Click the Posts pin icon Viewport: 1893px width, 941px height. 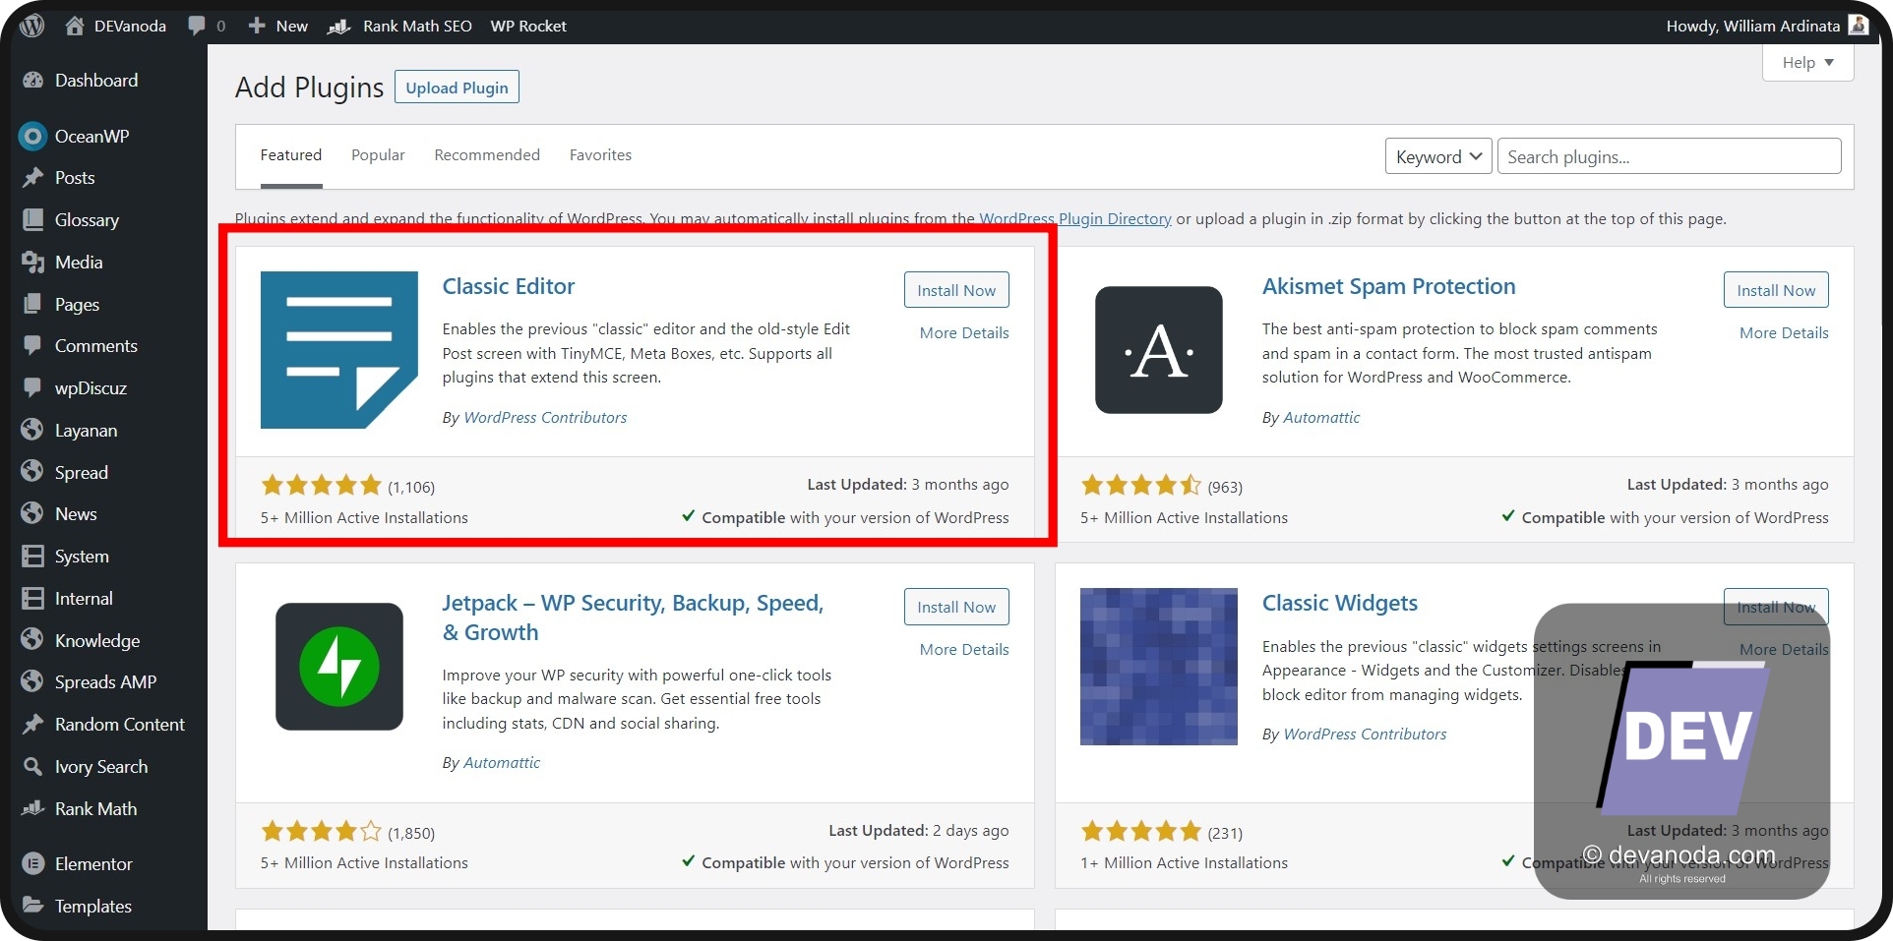32,178
